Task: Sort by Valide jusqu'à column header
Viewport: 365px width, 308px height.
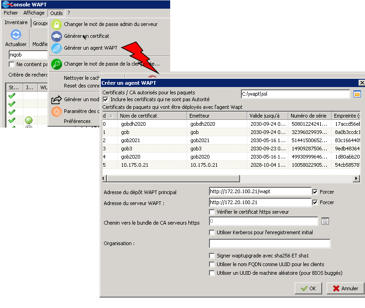Action: tap(267, 116)
